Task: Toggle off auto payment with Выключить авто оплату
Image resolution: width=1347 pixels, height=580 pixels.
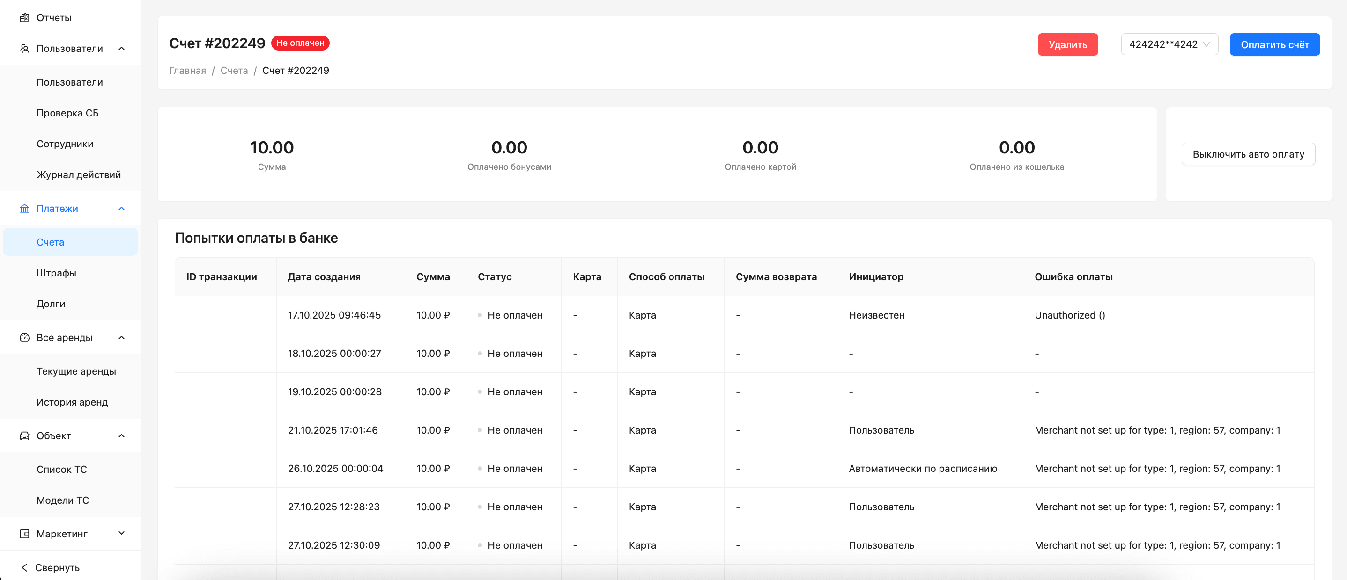Action: coord(1248,154)
